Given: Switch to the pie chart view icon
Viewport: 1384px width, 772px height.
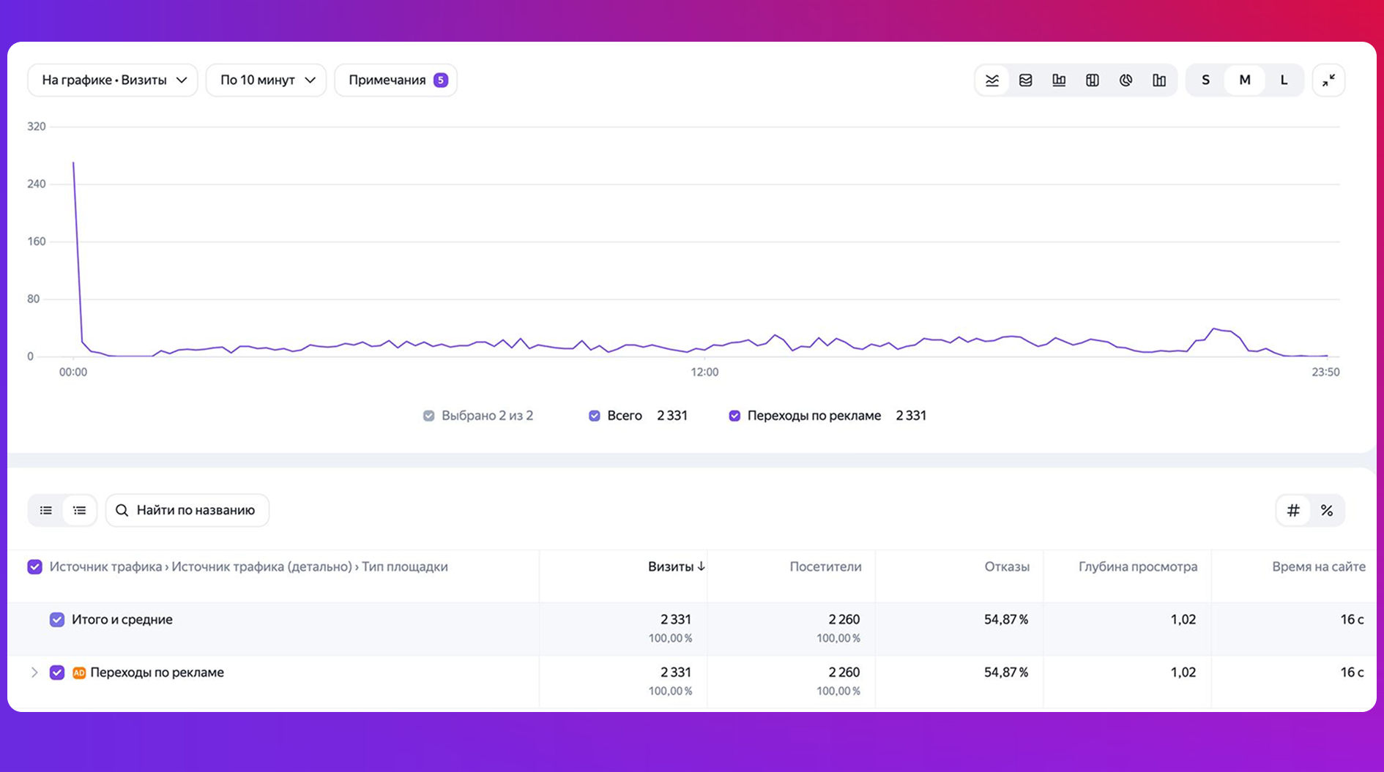Looking at the screenshot, I should pyautogui.click(x=1126, y=80).
